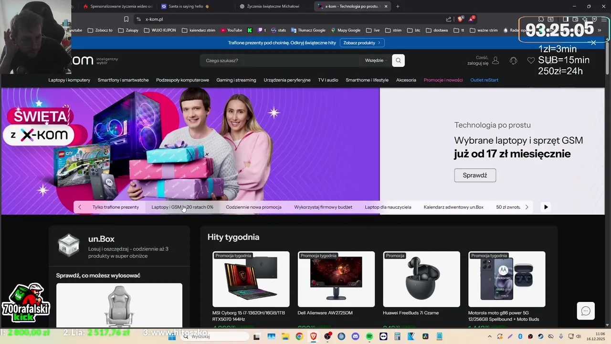Open a new browser tab
The image size is (611, 344).
(x=398, y=6)
